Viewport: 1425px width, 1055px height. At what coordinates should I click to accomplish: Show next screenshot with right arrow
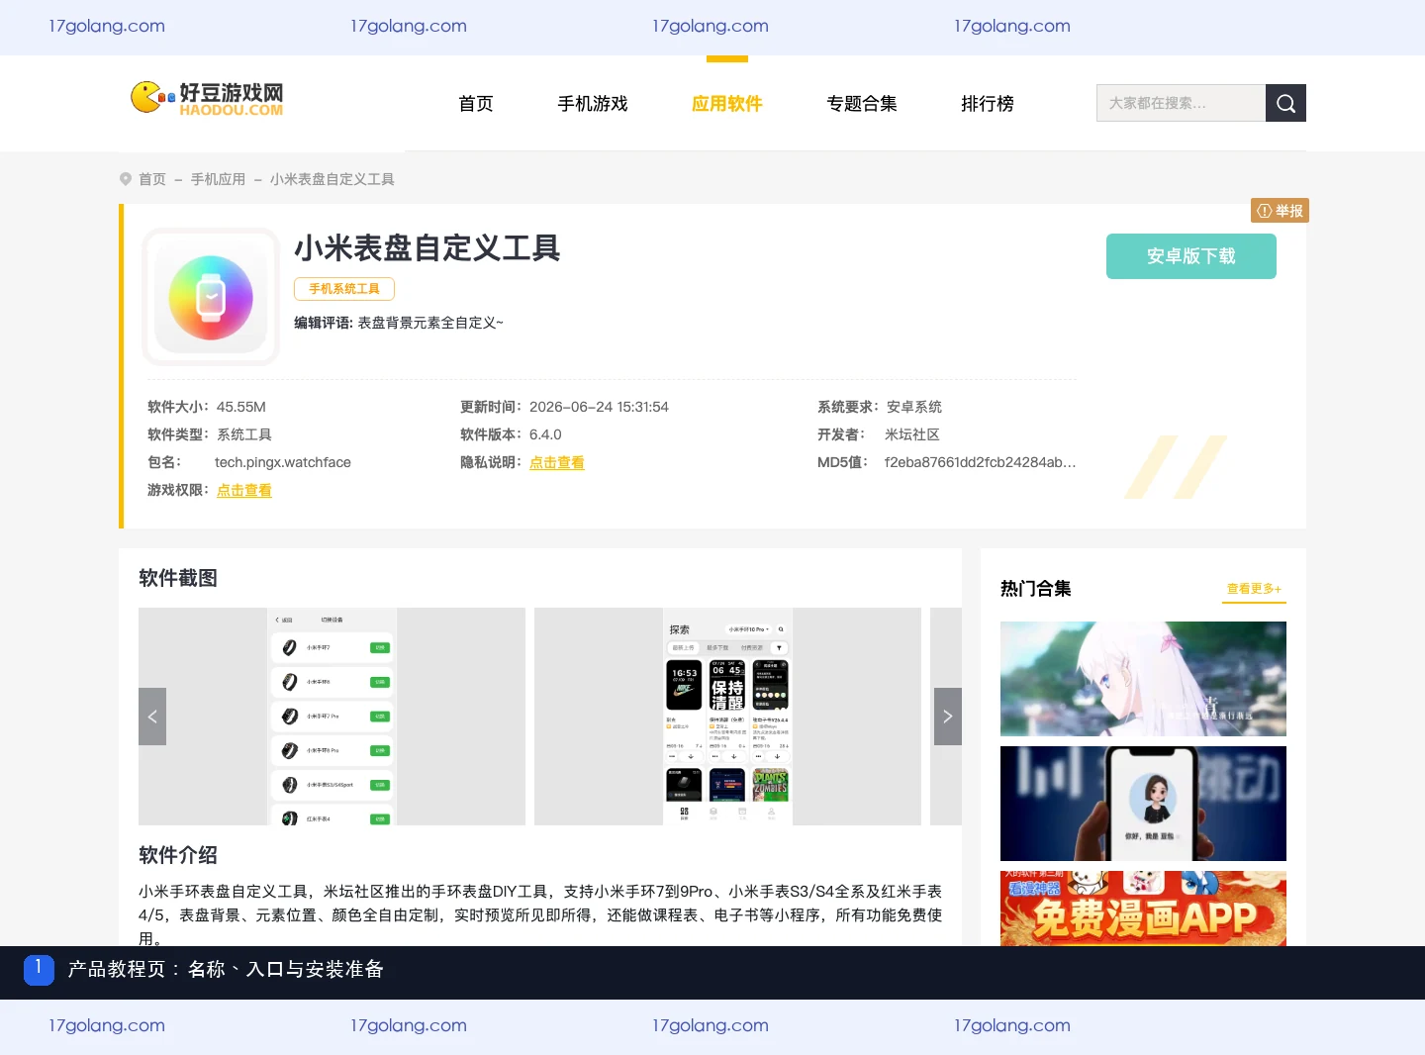click(x=947, y=717)
